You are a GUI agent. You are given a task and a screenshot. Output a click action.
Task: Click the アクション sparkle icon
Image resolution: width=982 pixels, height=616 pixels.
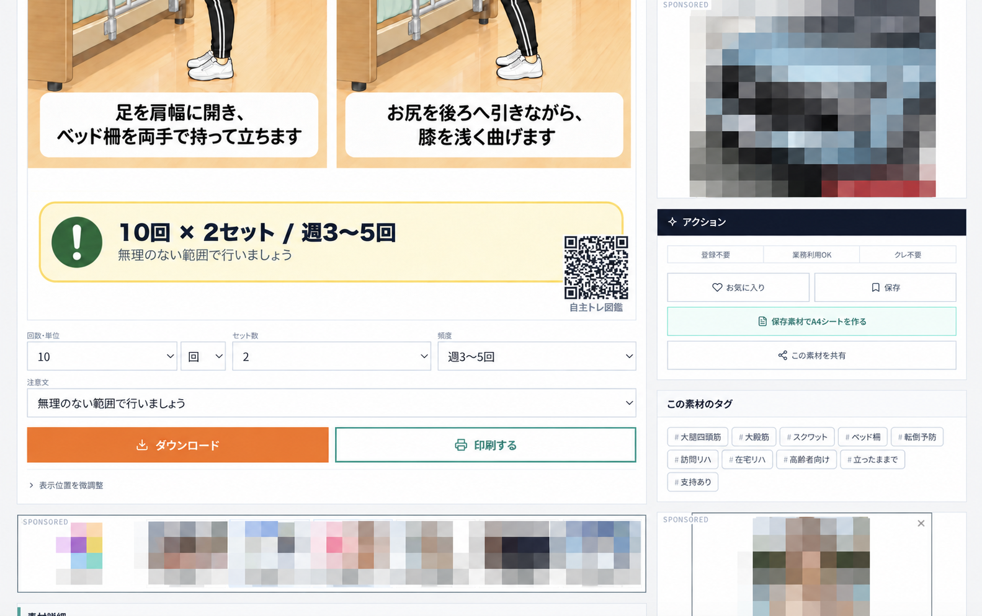point(672,222)
